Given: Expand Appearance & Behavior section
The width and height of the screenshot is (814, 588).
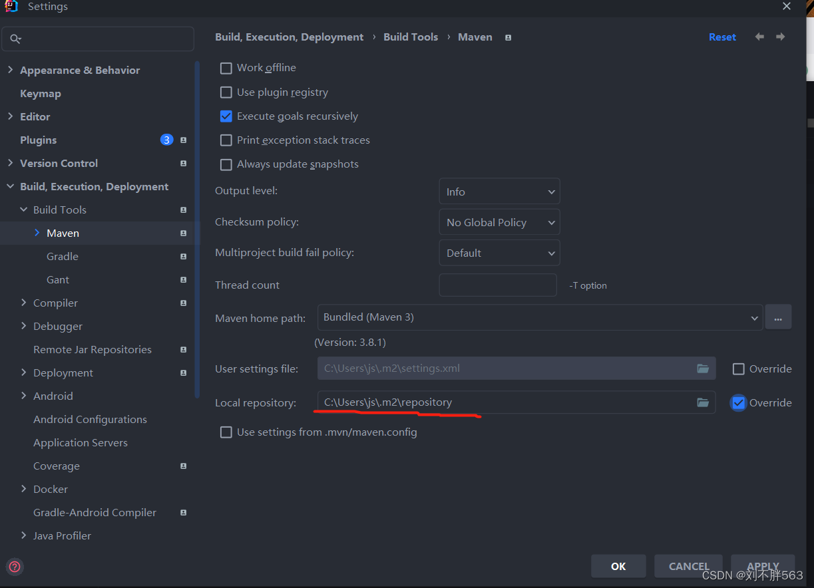Looking at the screenshot, I should pos(10,70).
